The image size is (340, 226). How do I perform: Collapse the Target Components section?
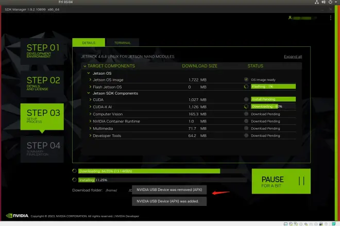click(x=85, y=66)
